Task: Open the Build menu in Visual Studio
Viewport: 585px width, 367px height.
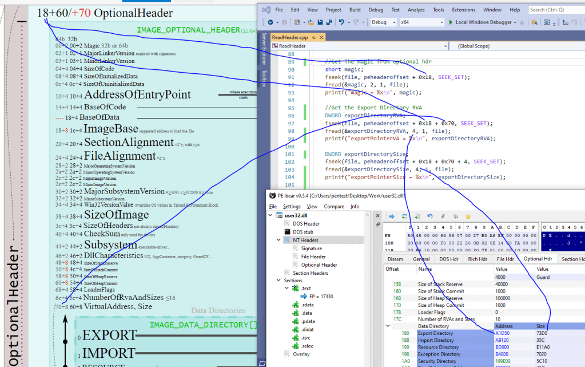Action: [355, 10]
